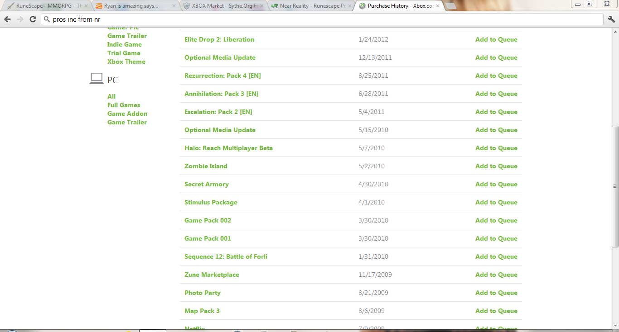Viewport: 619px width, 332px height.
Task: Open the Map Pack 3 item
Action: pos(202,311)
